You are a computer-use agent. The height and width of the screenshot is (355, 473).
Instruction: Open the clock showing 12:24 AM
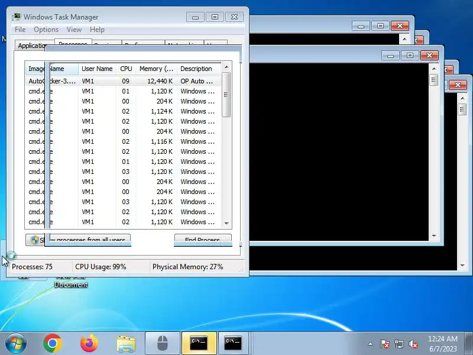pyautogui.click(x=443, y=344)
